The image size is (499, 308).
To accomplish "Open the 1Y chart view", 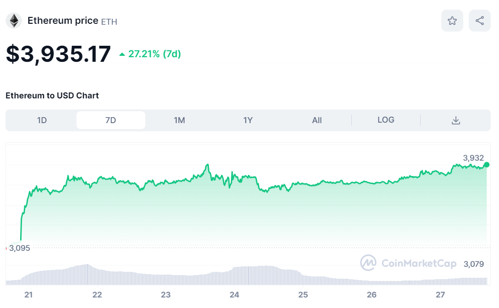I will pyautogui.click(x=248, y=120).
